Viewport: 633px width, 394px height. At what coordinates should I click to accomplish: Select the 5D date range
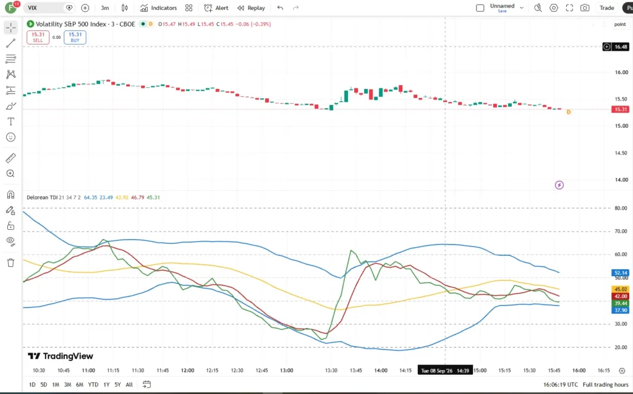click(x=44, y=384)
